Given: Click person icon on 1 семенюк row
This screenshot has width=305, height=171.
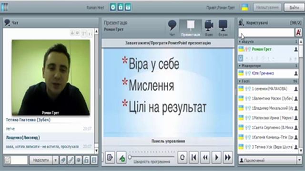Looking at the screenshot, I should (x=296, y=89).
